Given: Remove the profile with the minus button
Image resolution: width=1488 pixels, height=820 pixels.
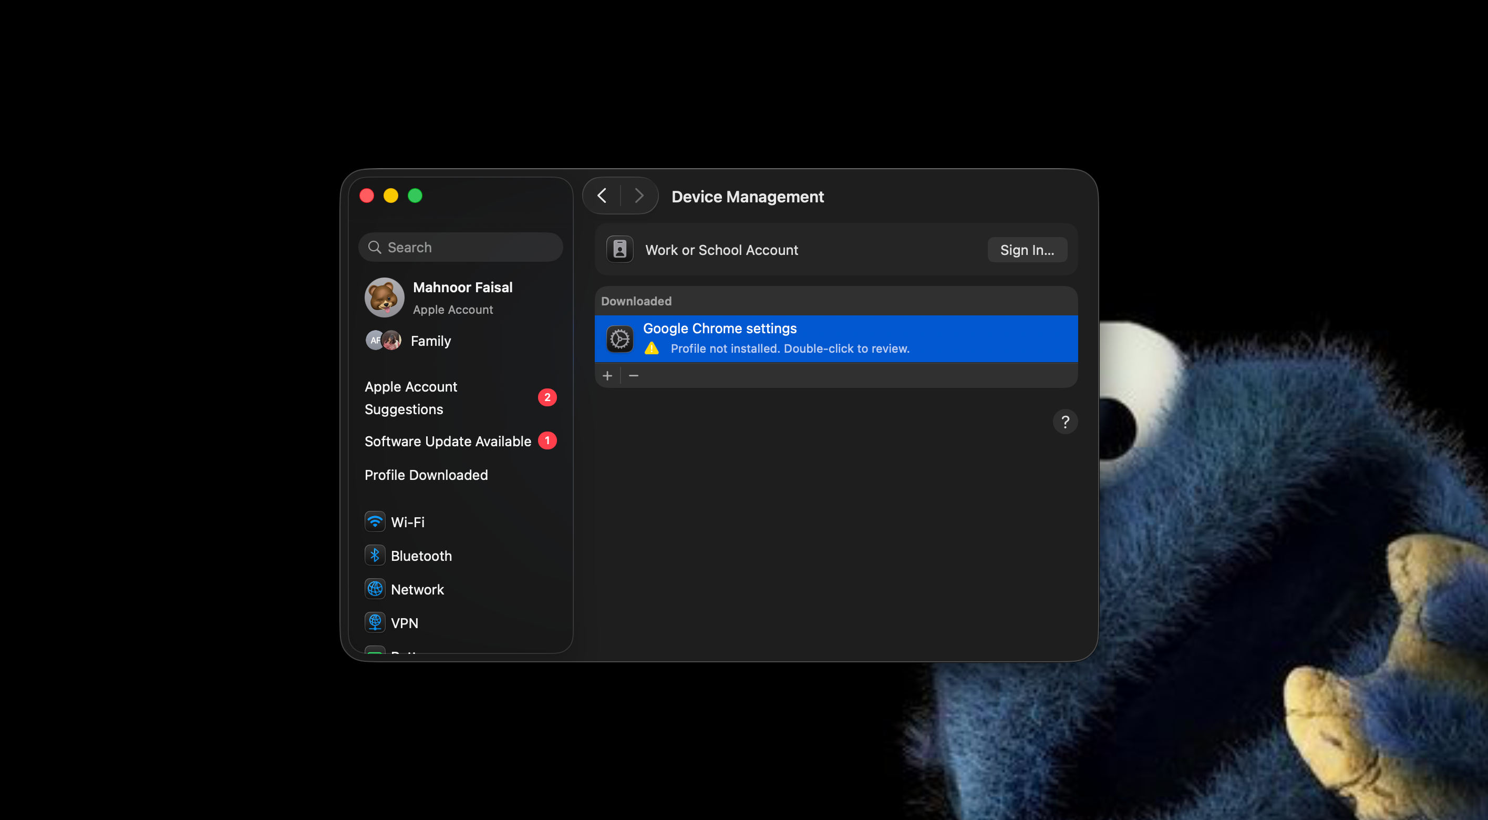Looking at the screenshot, I should pos(634,376).
